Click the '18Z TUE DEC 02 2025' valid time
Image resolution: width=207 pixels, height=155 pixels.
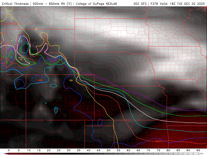187,4
